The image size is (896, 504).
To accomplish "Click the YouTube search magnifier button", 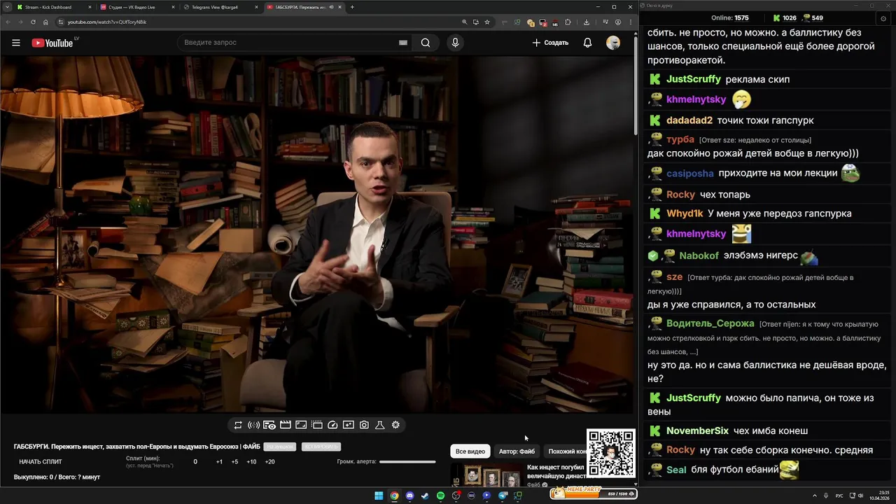I will pyautogui.click(x=426, y=43).
